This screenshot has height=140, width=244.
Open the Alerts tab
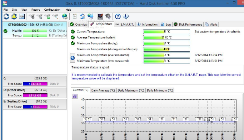[211, 25]
